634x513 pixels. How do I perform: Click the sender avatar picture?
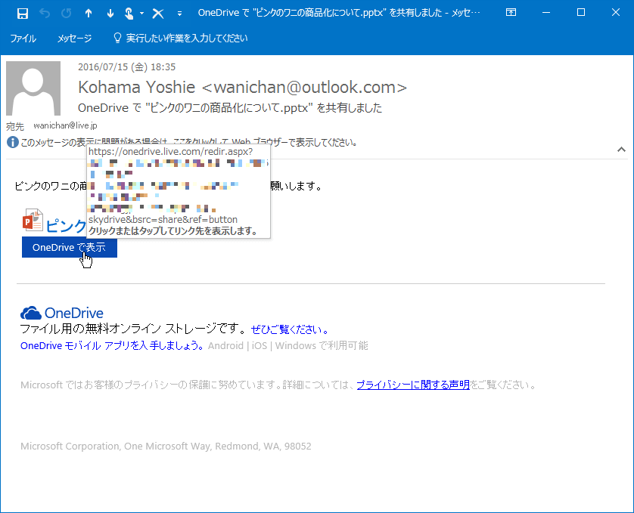[x=33, y=88]
